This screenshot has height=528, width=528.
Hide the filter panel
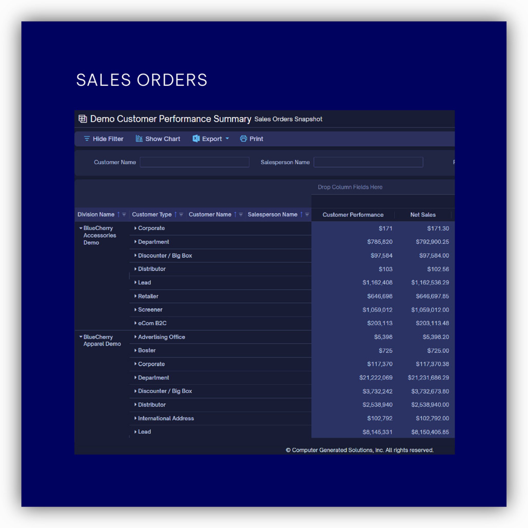click(x=103, y=139)
